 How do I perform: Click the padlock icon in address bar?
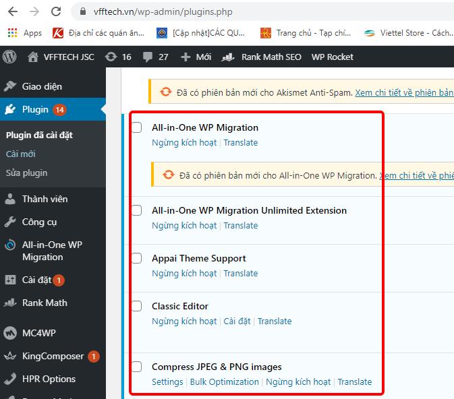pyautogui.click(x=83, y=11)
